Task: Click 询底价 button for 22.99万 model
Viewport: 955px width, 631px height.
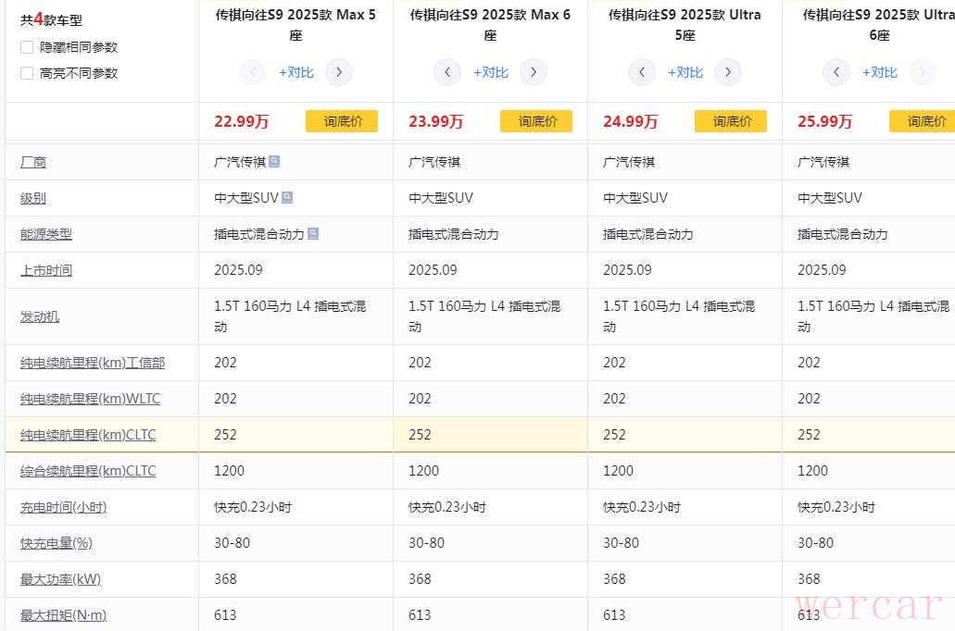Action: [x=342, y=121]
